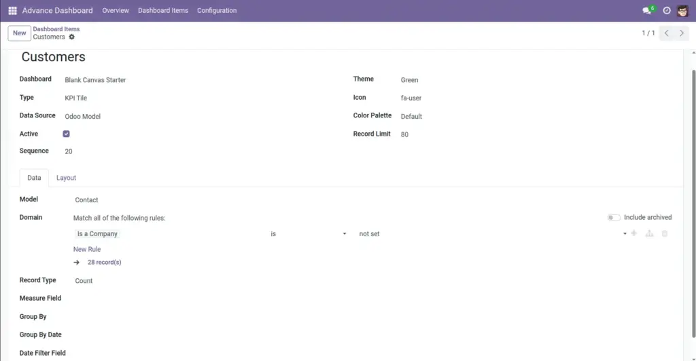Click the New Rule link
The width and height of the screenshot is (696, 361).
[87, 250]
